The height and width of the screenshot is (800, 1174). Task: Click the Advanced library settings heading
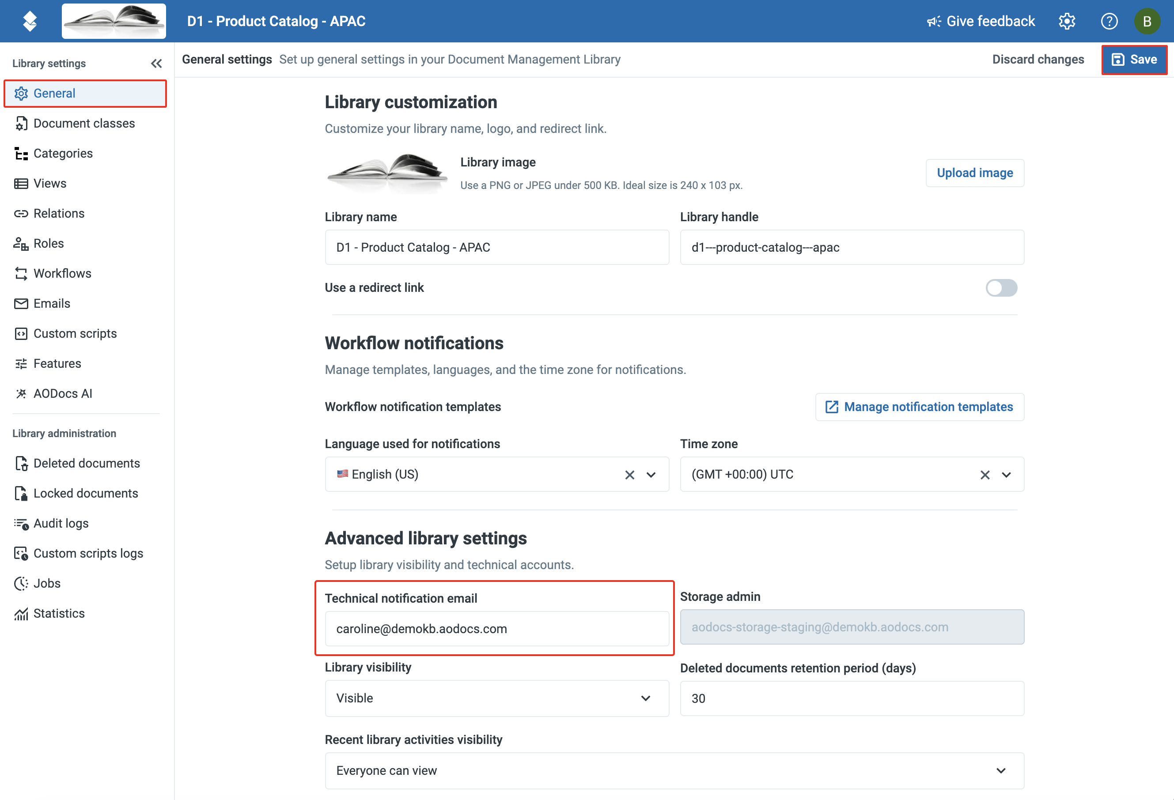pos(425,538)
